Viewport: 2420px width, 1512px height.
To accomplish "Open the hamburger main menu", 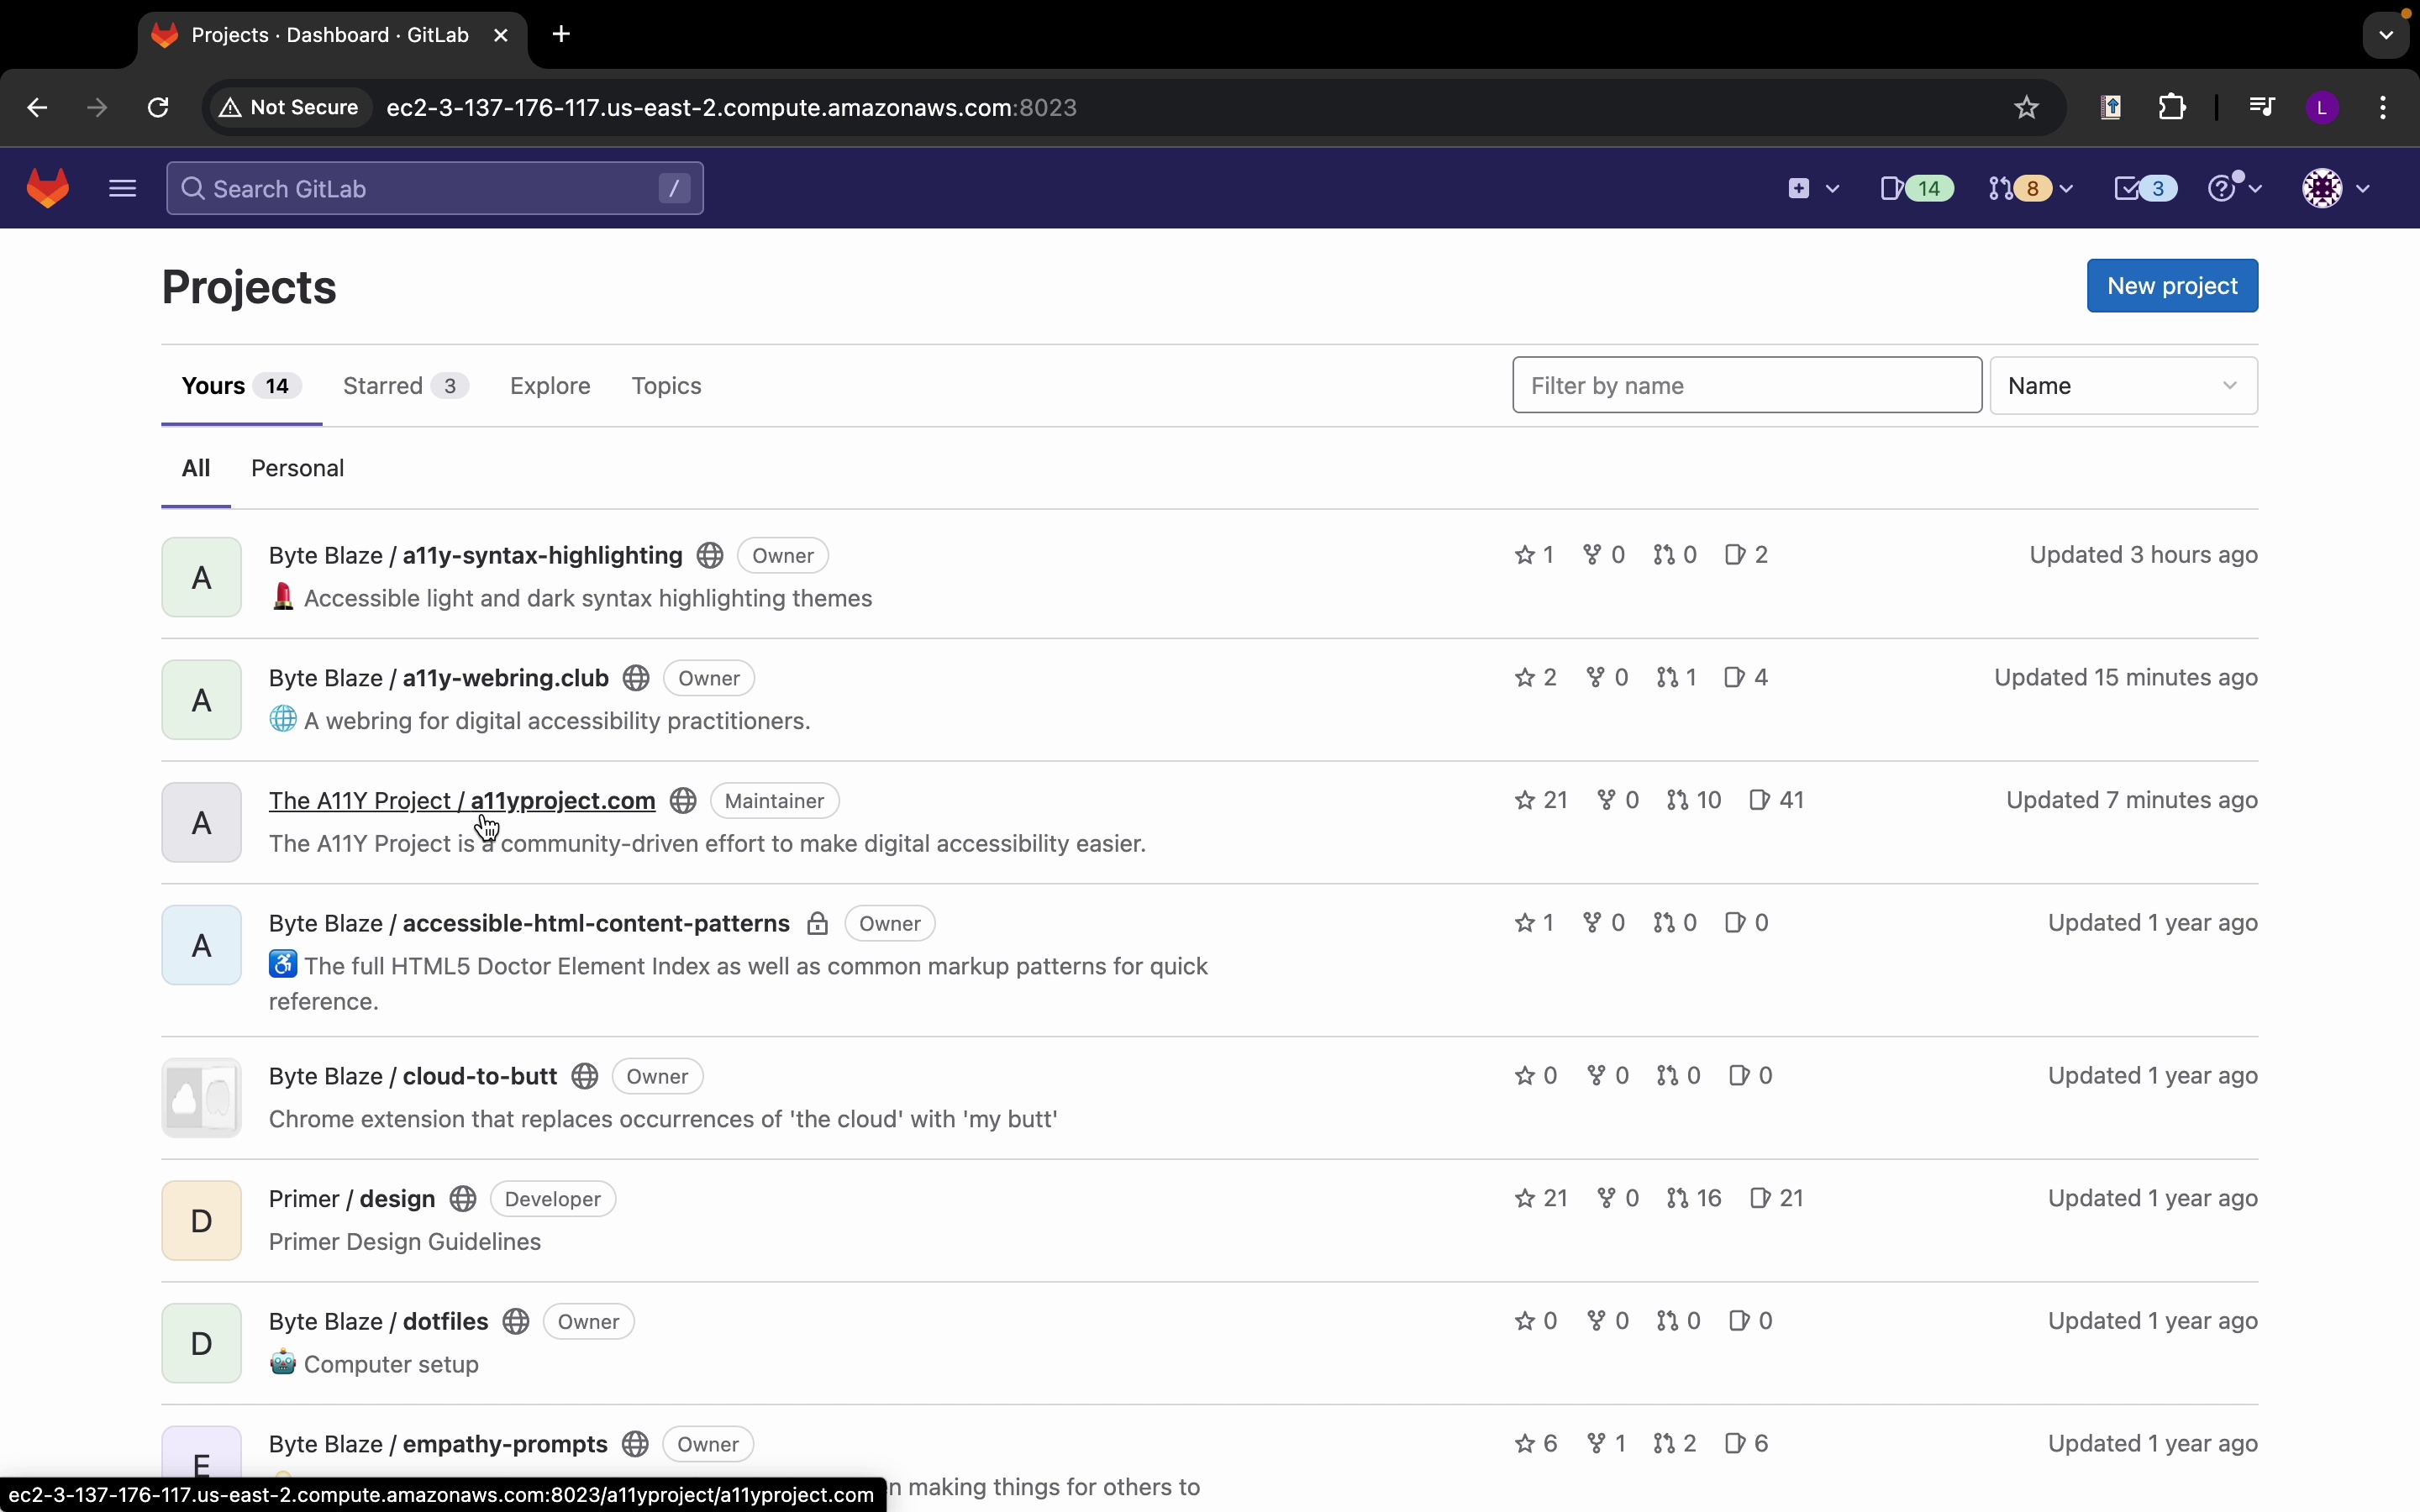I will (x=122, y=189).
